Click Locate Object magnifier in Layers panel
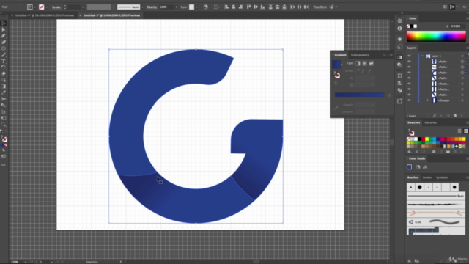 (435, 116)
